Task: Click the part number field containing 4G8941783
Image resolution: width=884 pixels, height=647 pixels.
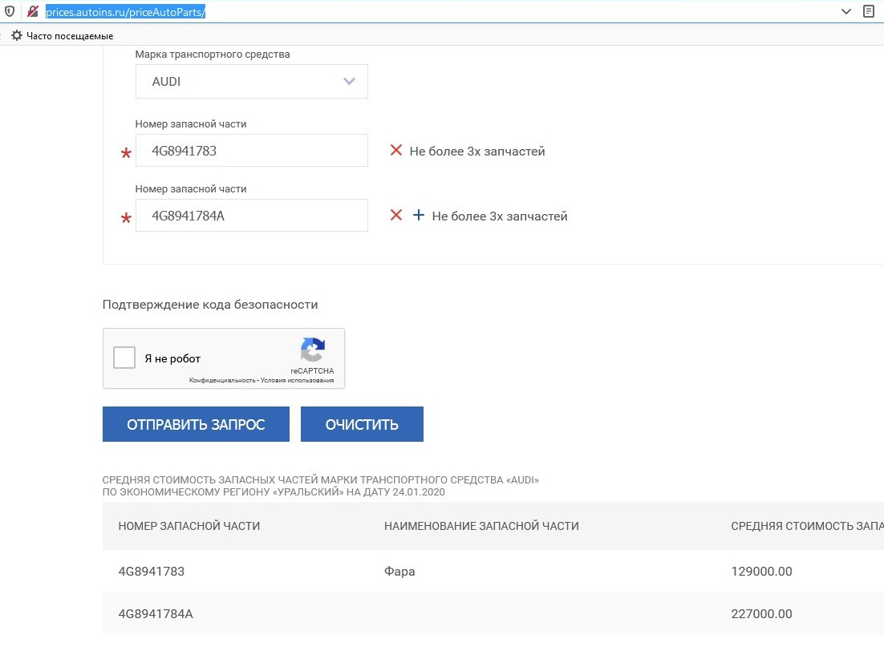Action: tap(251, 151)
